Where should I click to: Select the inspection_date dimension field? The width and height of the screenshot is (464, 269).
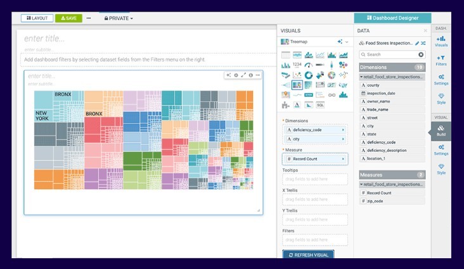tap(392, 94)
